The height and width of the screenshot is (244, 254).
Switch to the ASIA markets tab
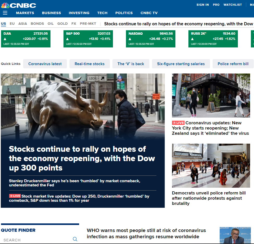pyautogui.click(x=23, y=24)
